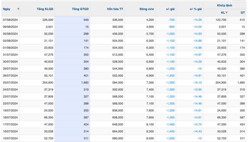The height and width of the screenshot is (142, 248).
Task: Click the -13.95 percent change link
Action: click(x=197, y=90)
